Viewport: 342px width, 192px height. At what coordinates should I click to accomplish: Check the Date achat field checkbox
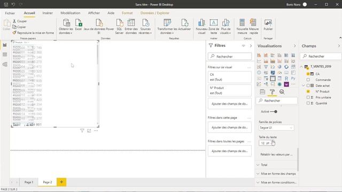pyautogui.click(x=308, y=86)
